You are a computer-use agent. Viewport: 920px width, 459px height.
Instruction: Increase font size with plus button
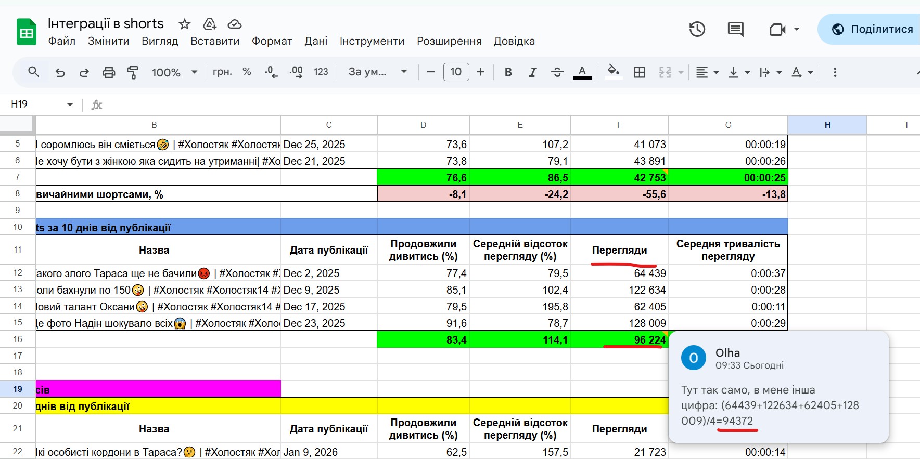point(480,72)
